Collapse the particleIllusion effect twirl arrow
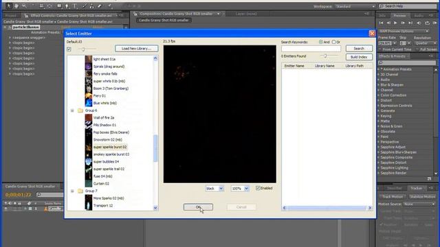 coord(5,27)
